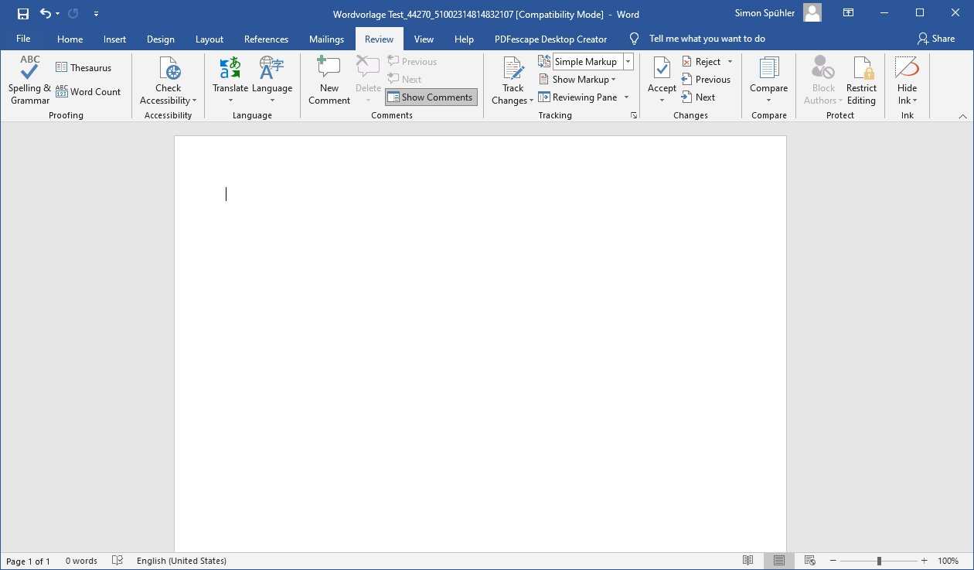Check the document's Word Count

tap(88, 91)
